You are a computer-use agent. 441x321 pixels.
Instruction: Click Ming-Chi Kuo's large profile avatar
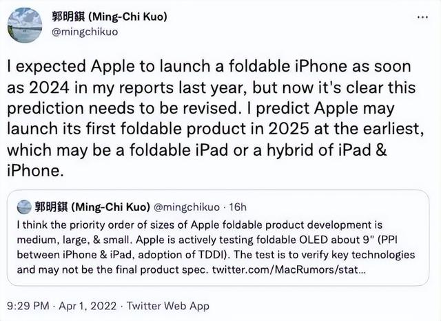[25, 25]
